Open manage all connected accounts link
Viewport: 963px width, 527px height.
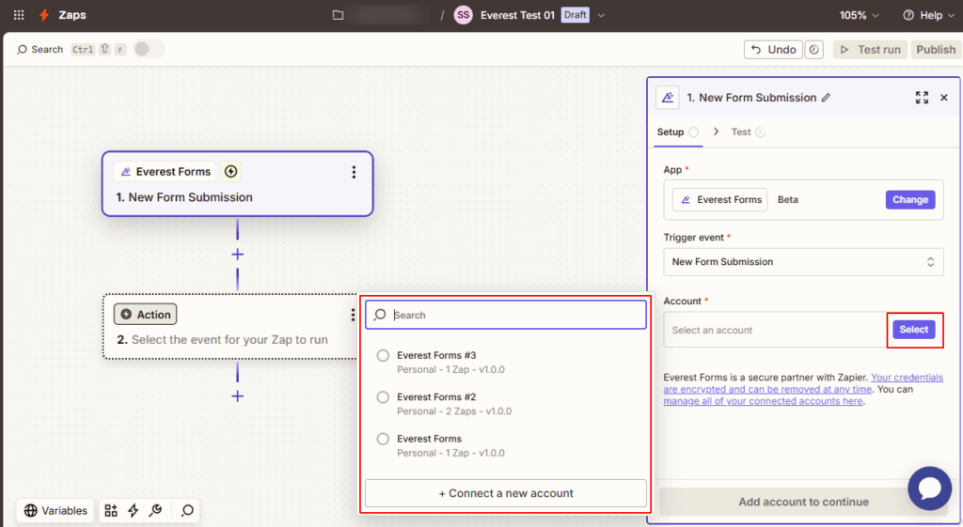coord(763,401)
